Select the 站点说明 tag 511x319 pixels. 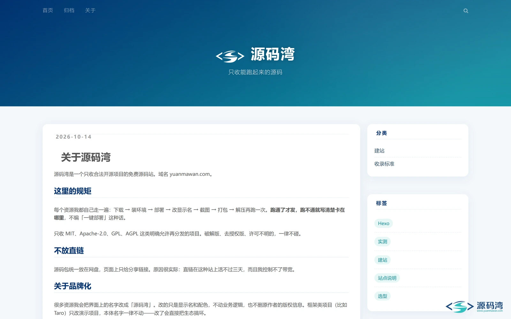pyautogui.click(x=387, y=278)
